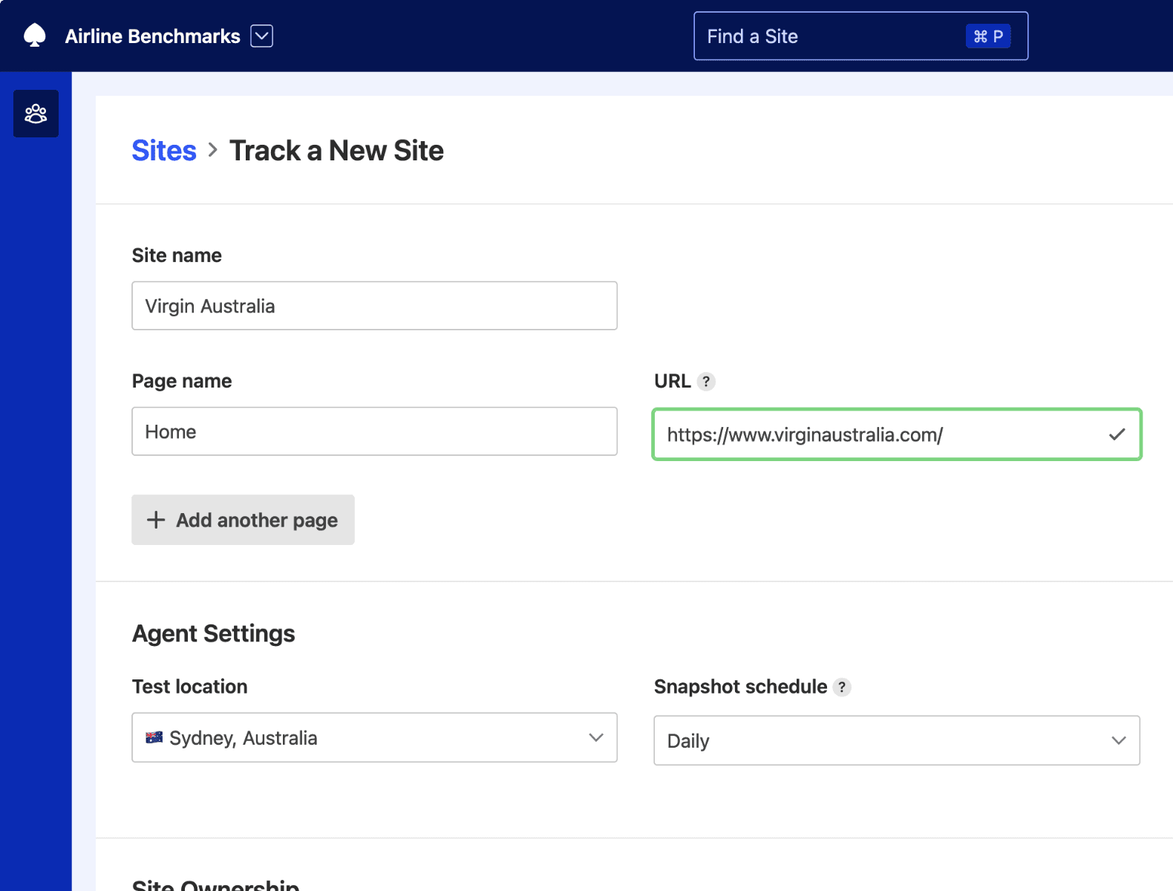1173x891 pixels.
Task: Show help for Snapshot schedule
Action: click(x=841, y=688)
